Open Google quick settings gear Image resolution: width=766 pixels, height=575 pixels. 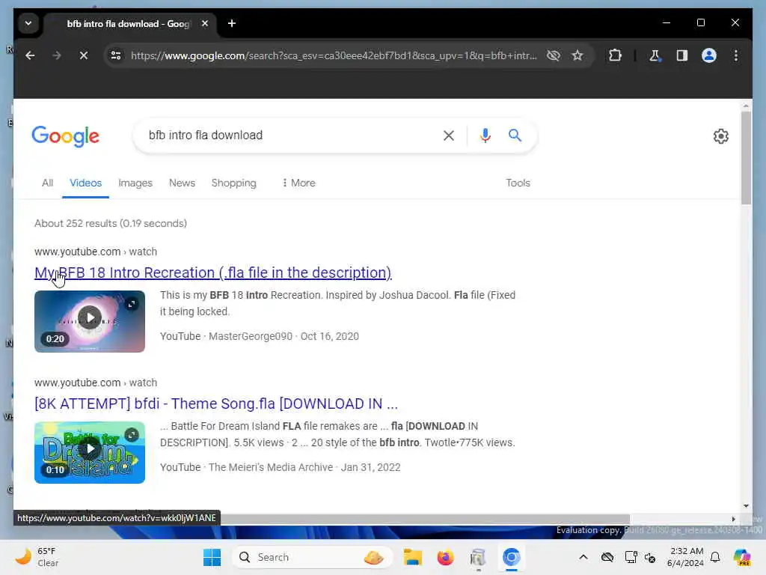[x=720, y=136]
